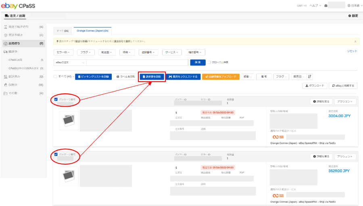Open 設定 via the gear icon
363x206 pixels.
coord(353,16)
